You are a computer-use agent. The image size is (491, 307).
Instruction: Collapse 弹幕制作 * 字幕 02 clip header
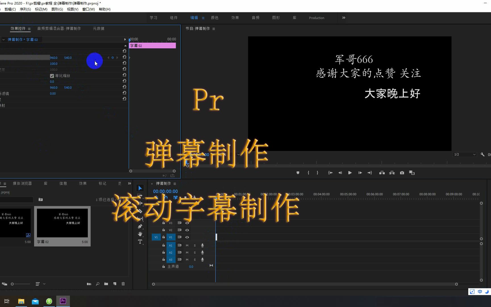(3, 40)
